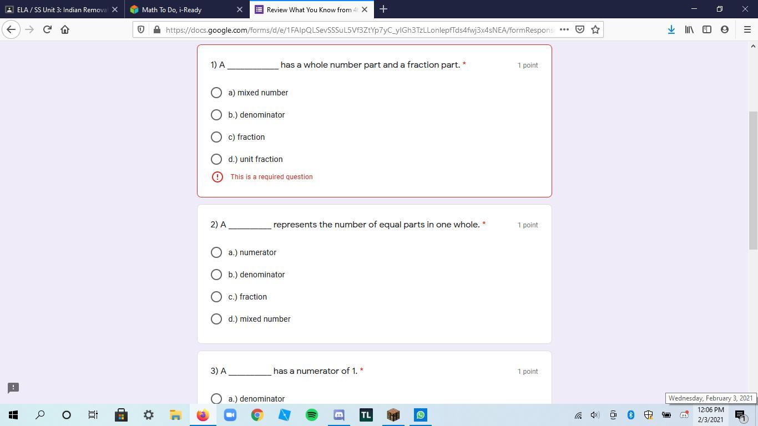
Task: Open Google Chrome from taskbar
Action: (x=257, y=415)
